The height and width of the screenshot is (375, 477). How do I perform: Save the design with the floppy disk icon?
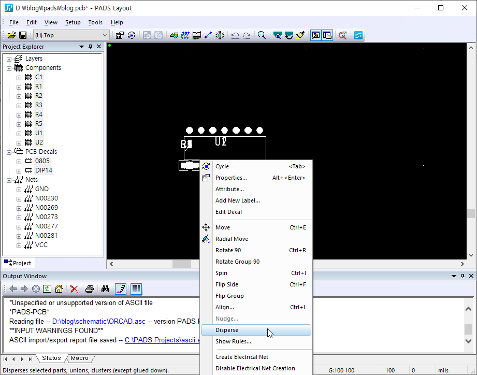(x=23, y=35)
